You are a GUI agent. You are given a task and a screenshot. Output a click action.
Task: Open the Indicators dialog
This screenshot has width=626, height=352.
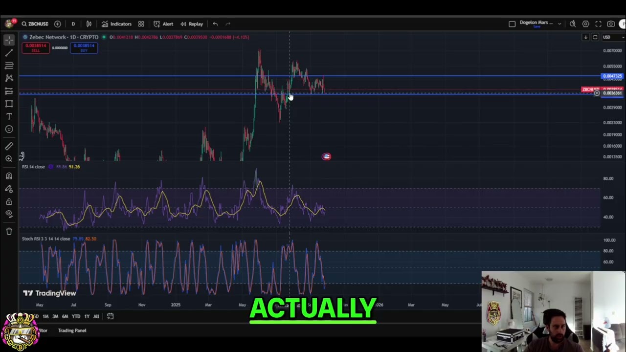click(116, 24)
